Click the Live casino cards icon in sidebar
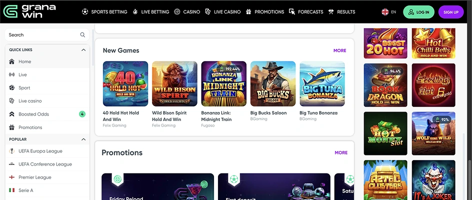Viewport: 472px width, 200px height. tap(11, 101)
